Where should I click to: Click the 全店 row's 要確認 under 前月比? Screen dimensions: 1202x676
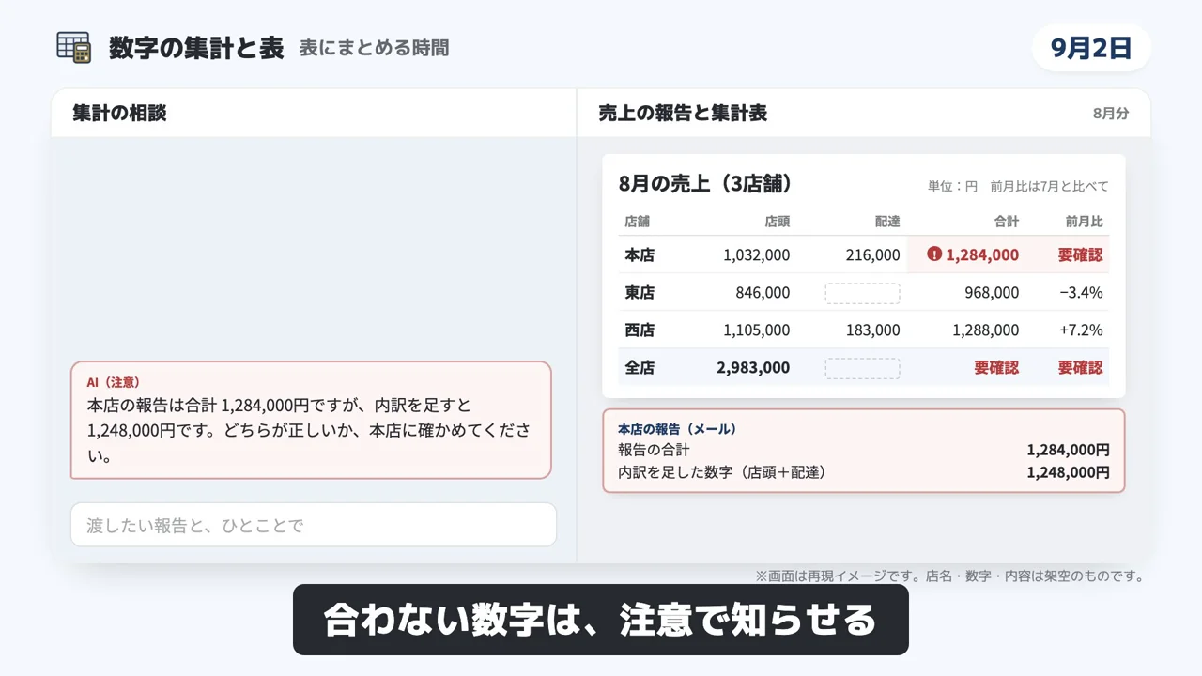click(x=1080, y=367)
